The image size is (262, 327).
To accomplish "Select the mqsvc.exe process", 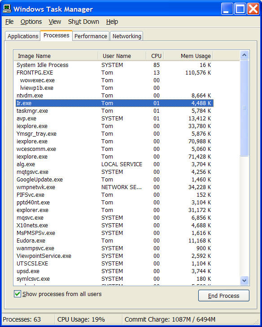I will coord(114,218).
